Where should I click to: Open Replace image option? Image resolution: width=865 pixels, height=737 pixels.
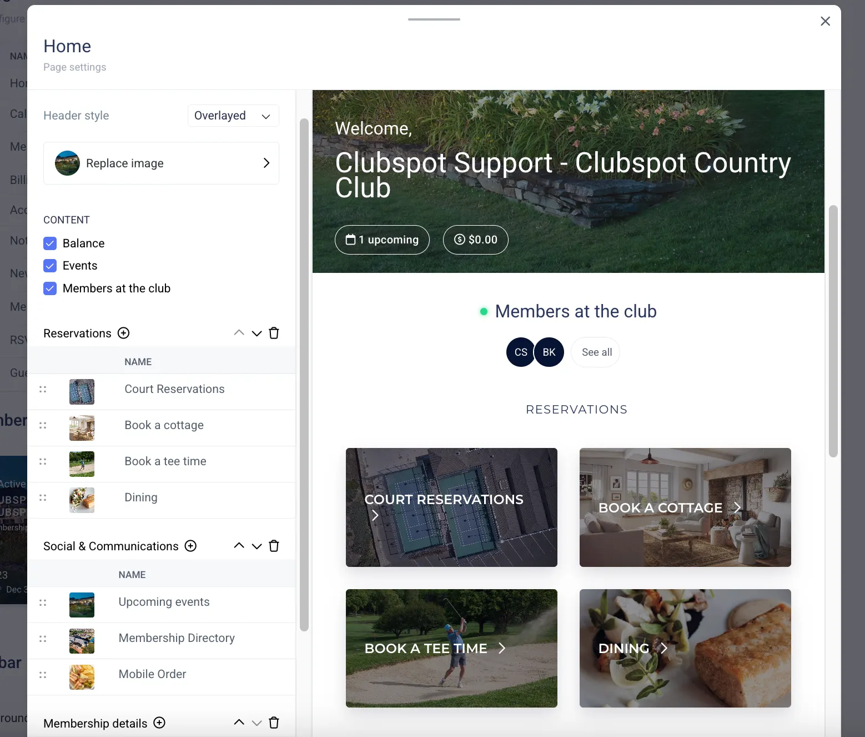coord(161,163)
